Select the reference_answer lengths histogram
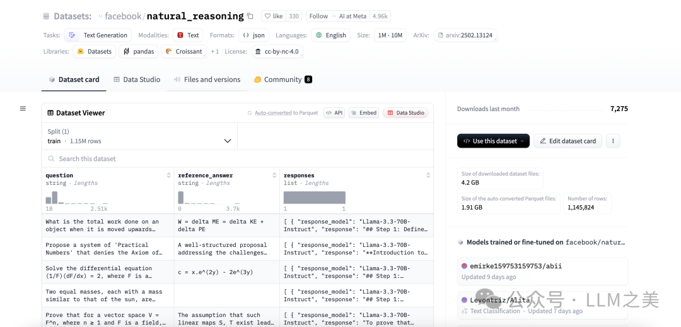This screenshot has width=681, height=327. point(209,198)
